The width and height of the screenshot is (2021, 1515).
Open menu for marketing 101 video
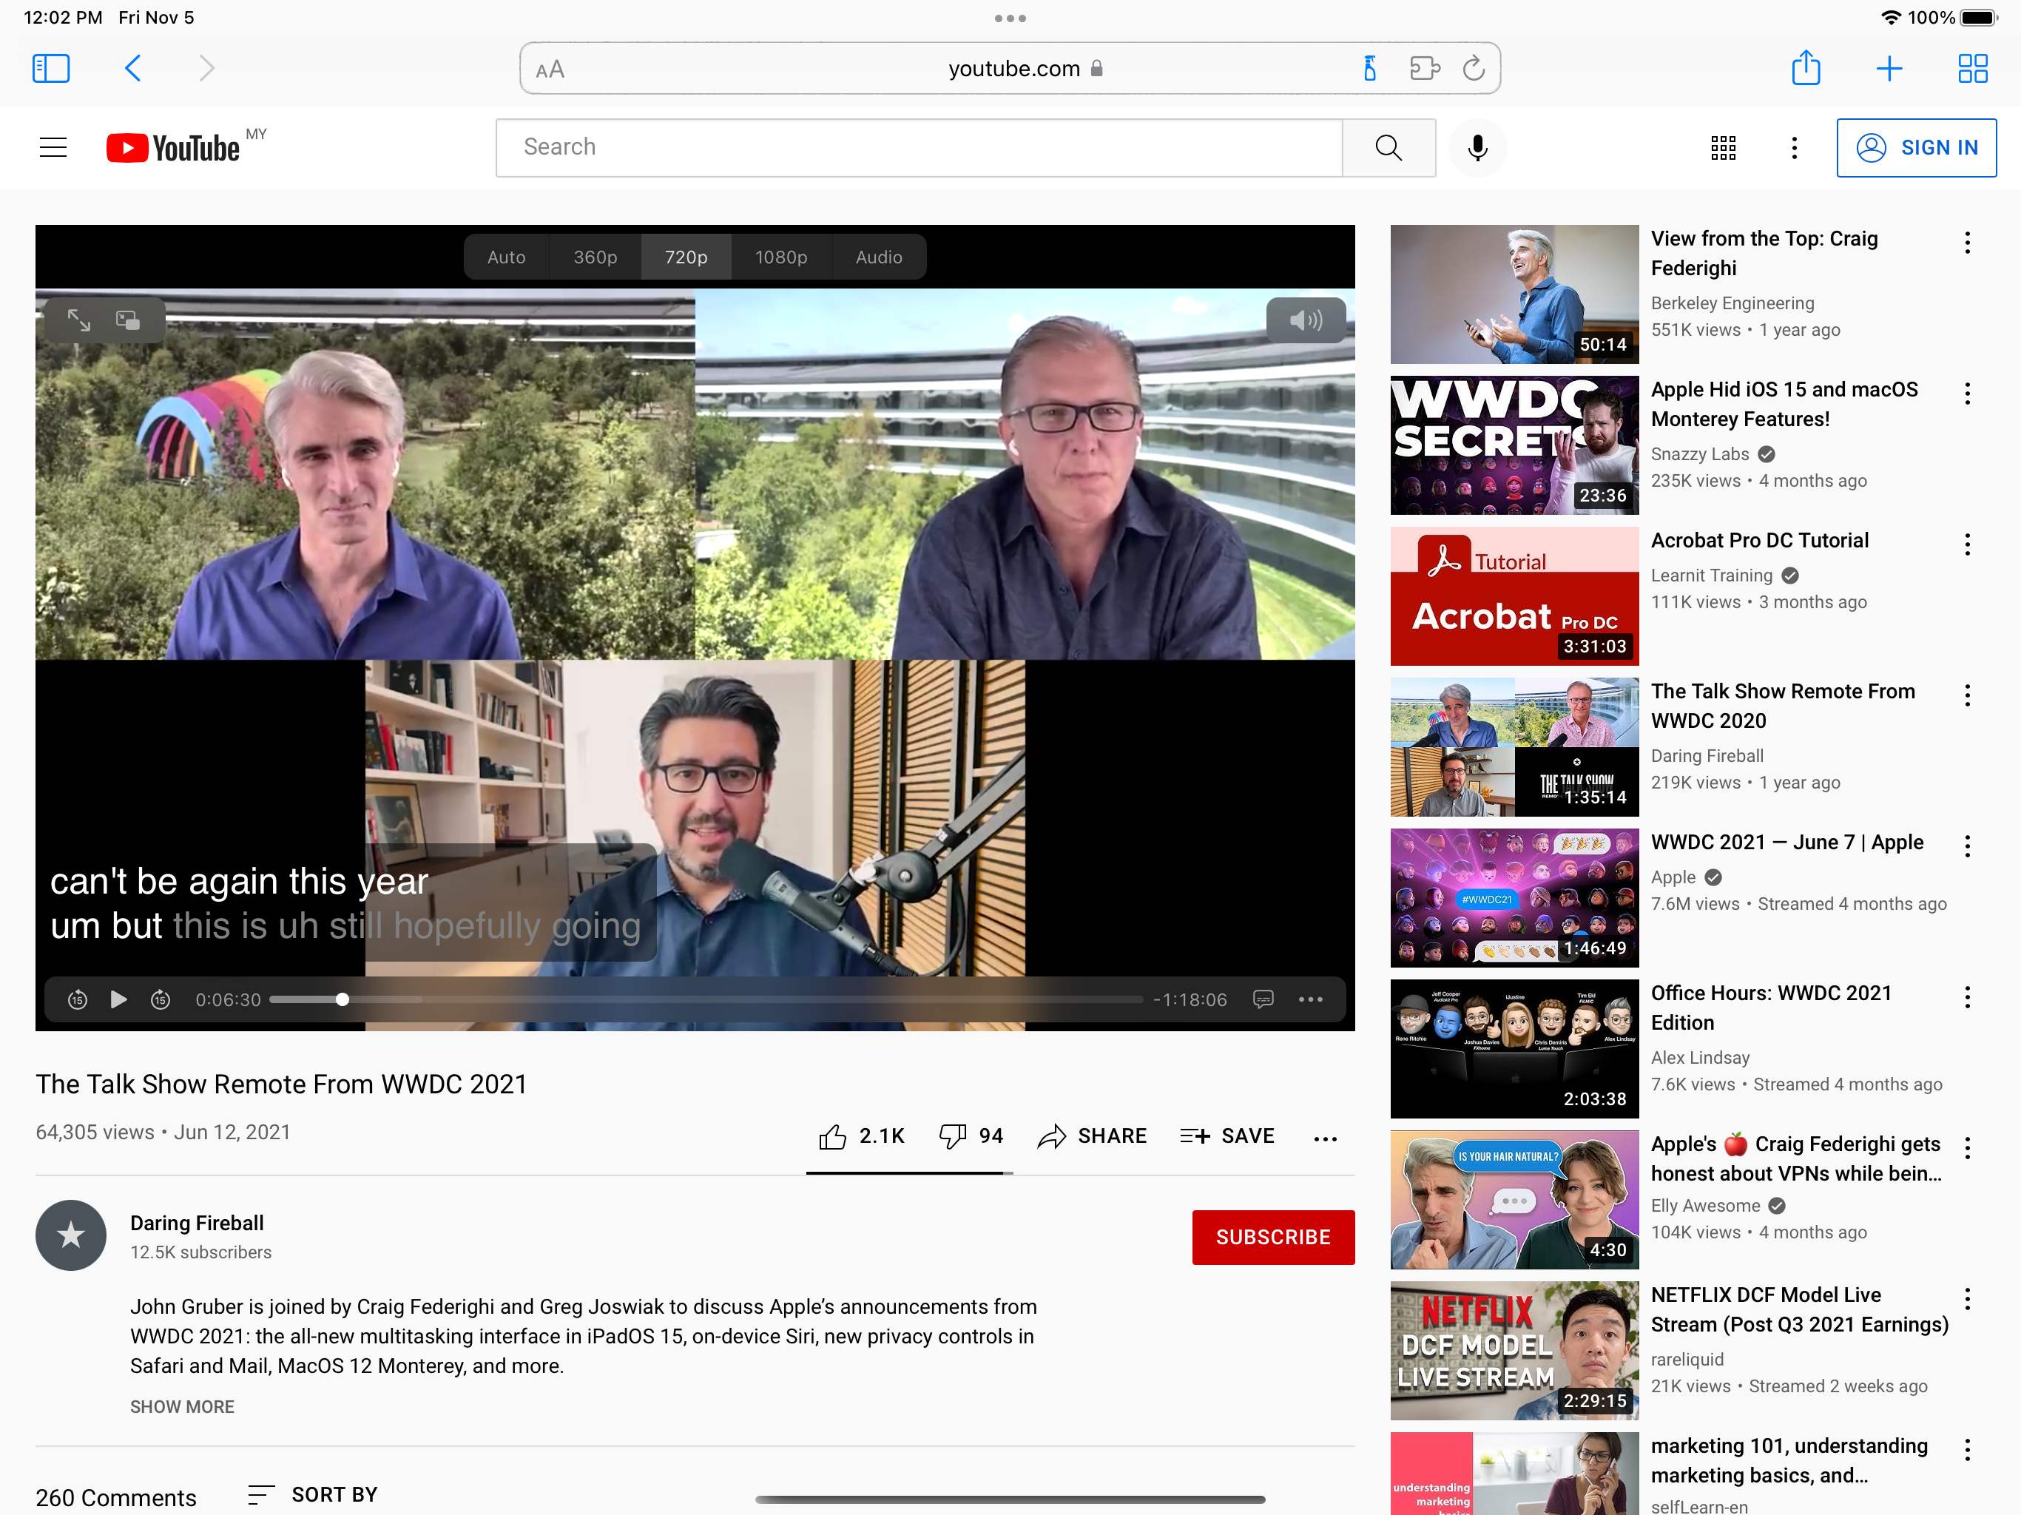coord(1967,1449)
